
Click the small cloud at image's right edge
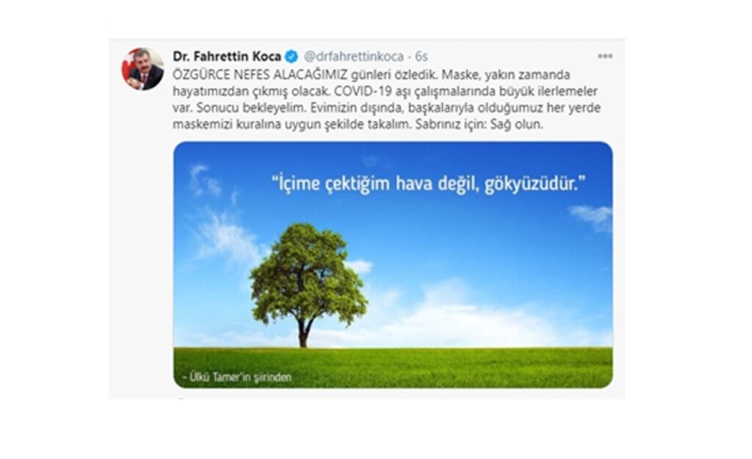click(591, 217)
